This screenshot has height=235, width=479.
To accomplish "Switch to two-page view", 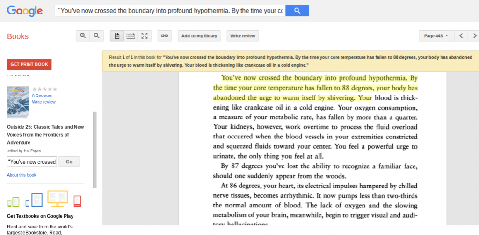I will [x=131, y=36].
